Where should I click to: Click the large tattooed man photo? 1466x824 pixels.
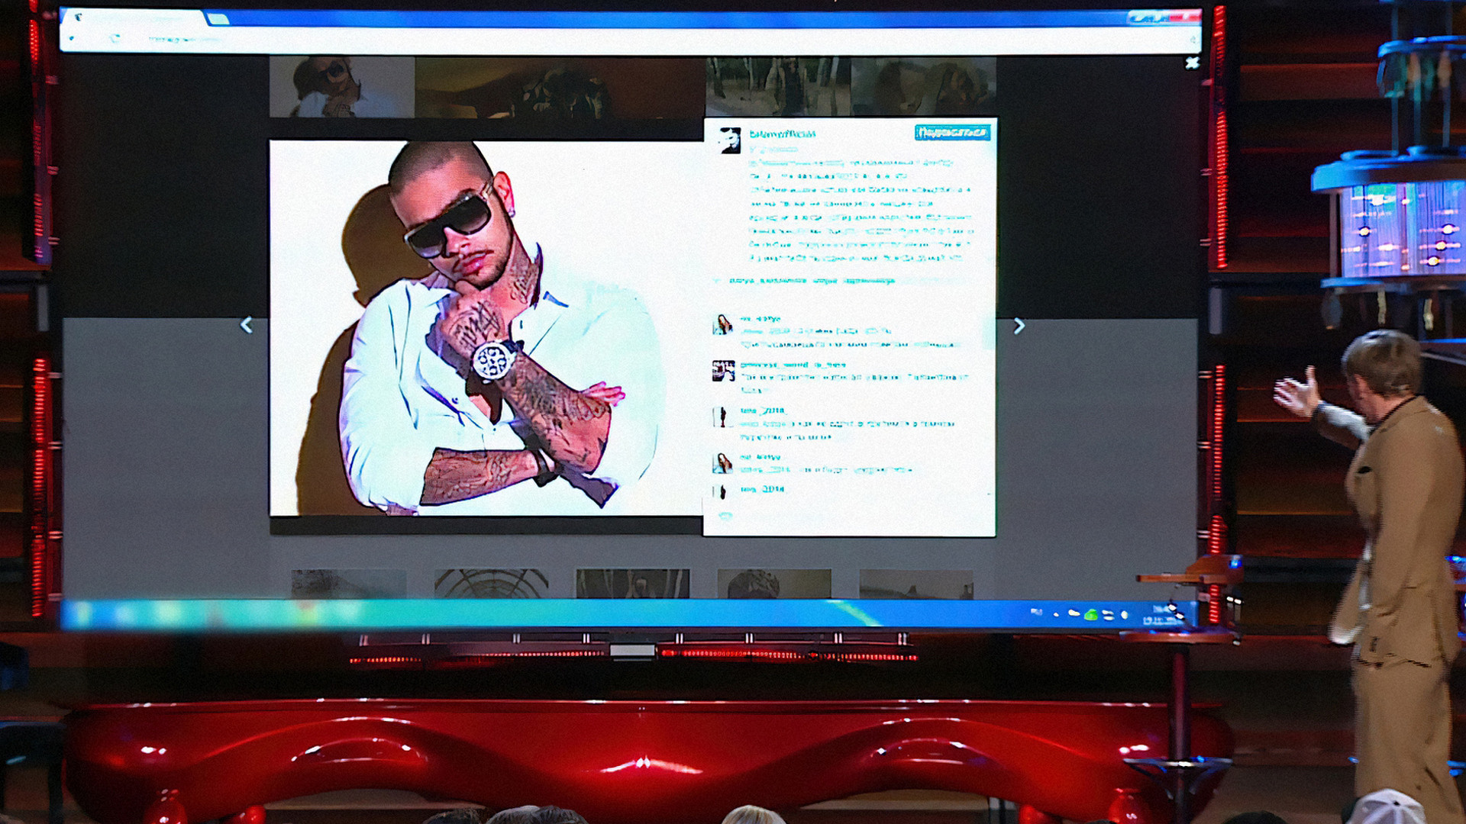click(x=486, y=328)
